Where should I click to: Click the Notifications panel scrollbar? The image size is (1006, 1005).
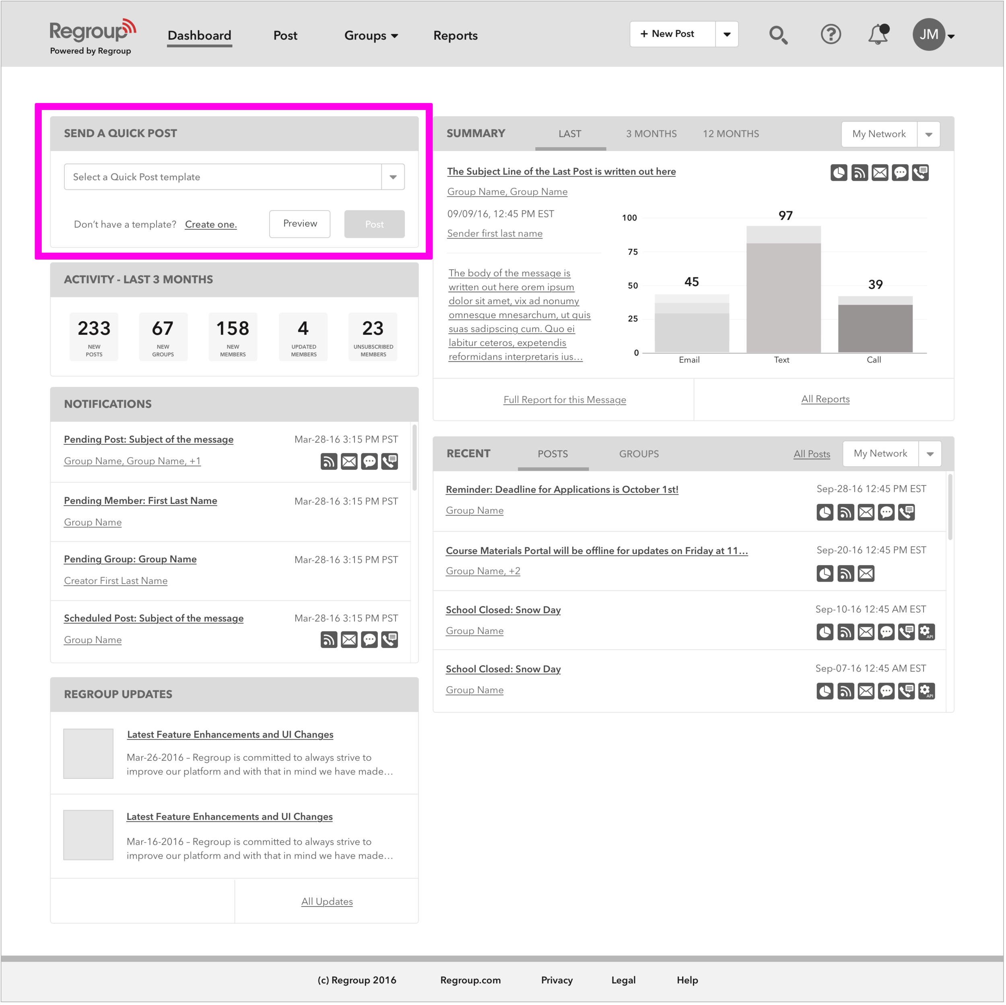click(415, 458)
